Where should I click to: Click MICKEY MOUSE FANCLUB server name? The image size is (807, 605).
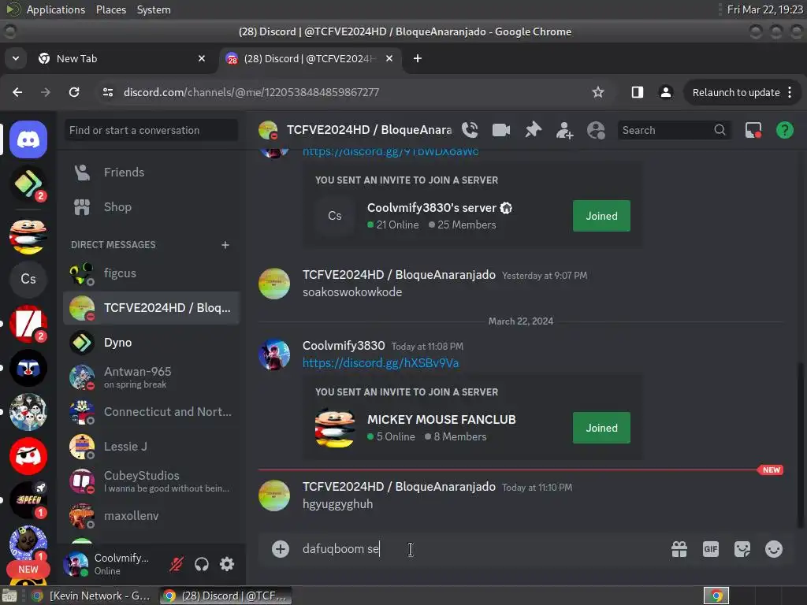441,420
